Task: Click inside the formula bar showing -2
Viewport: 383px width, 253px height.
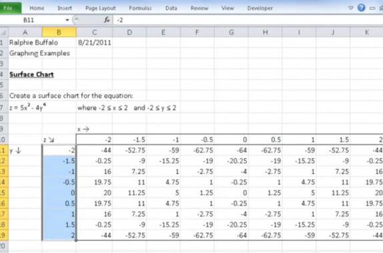Action: tap(248, 20)
